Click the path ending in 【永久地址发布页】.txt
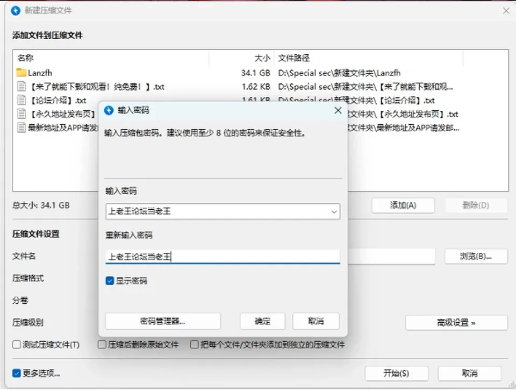516x390 pixels. tap(404, 114)
